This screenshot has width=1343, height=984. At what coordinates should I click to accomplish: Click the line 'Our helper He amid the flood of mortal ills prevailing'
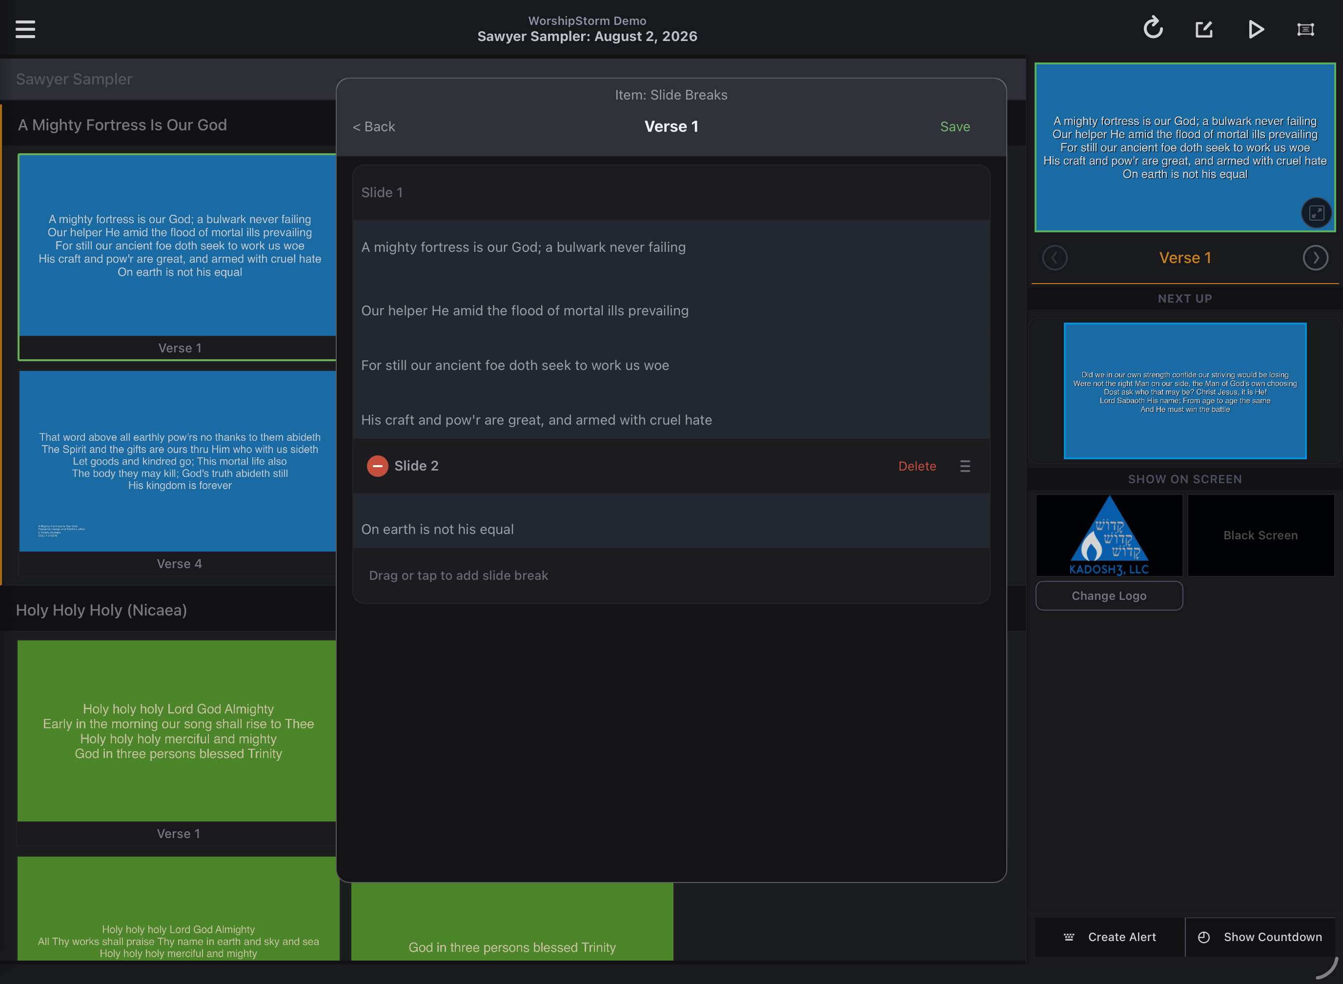coord(671,310)
